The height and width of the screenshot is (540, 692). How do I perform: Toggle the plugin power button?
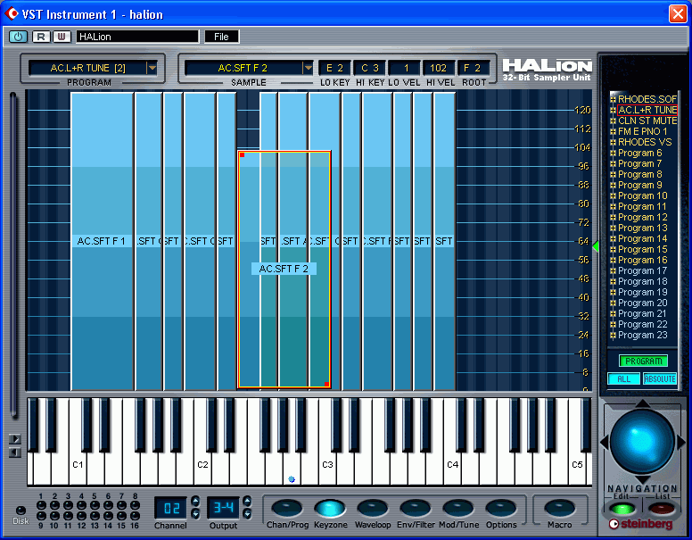tap(18, 37)
